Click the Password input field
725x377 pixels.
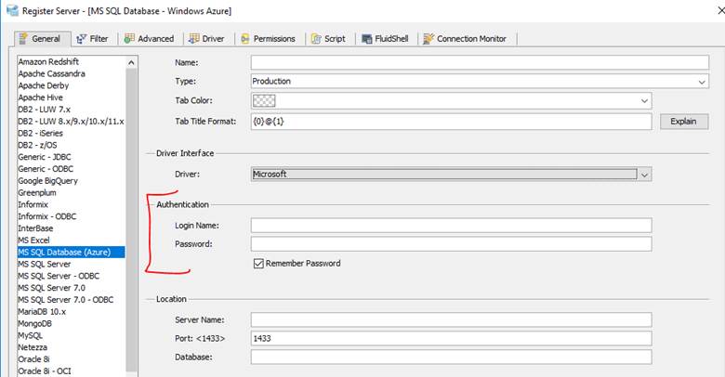452,244
